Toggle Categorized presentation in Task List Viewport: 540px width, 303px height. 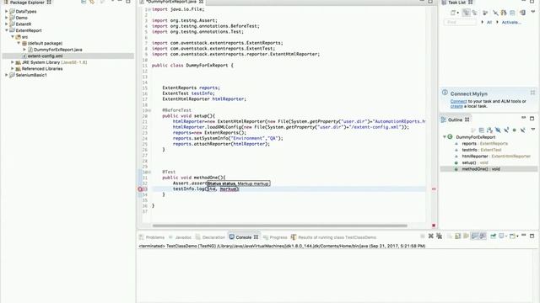(467, 13)
